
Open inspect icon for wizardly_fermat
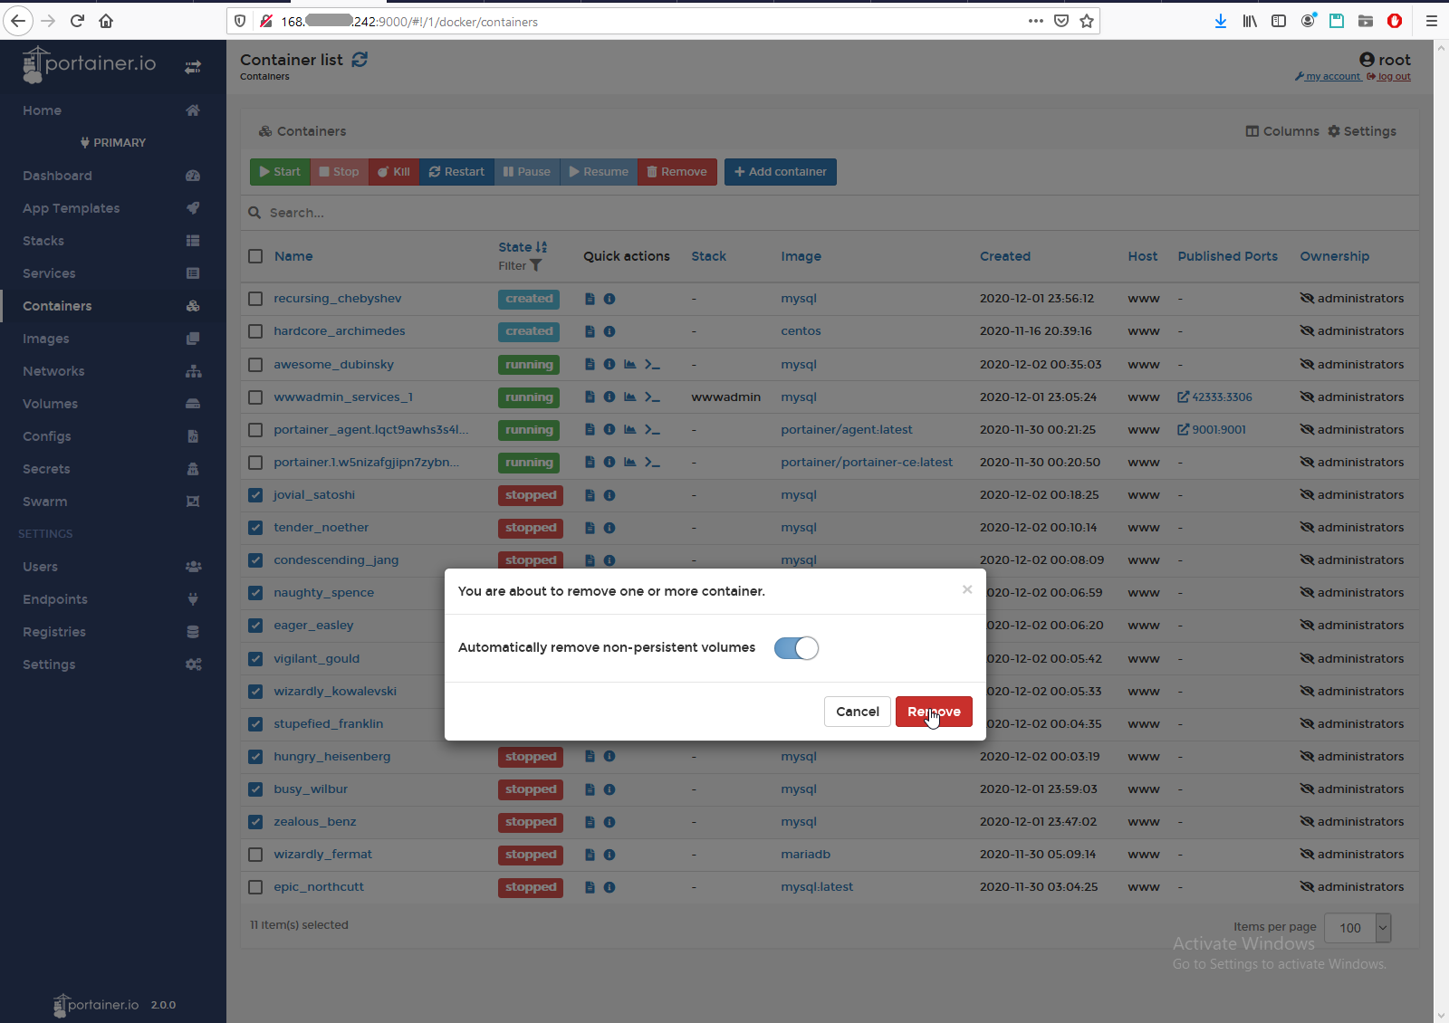click(609, 855)
